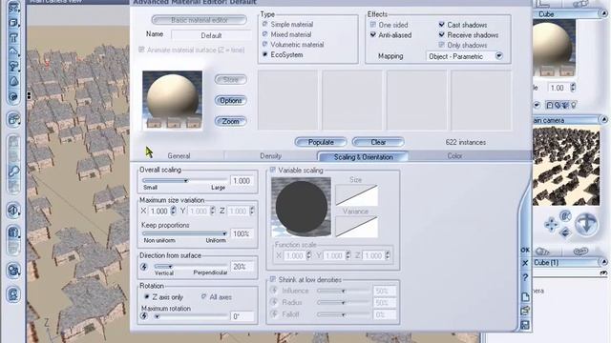Viewport: 611px width, 343px height.
Task: Click the load material folder icon
Action: 525,311
